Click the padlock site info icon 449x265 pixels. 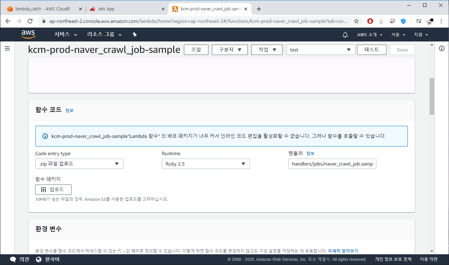[44, 21]
